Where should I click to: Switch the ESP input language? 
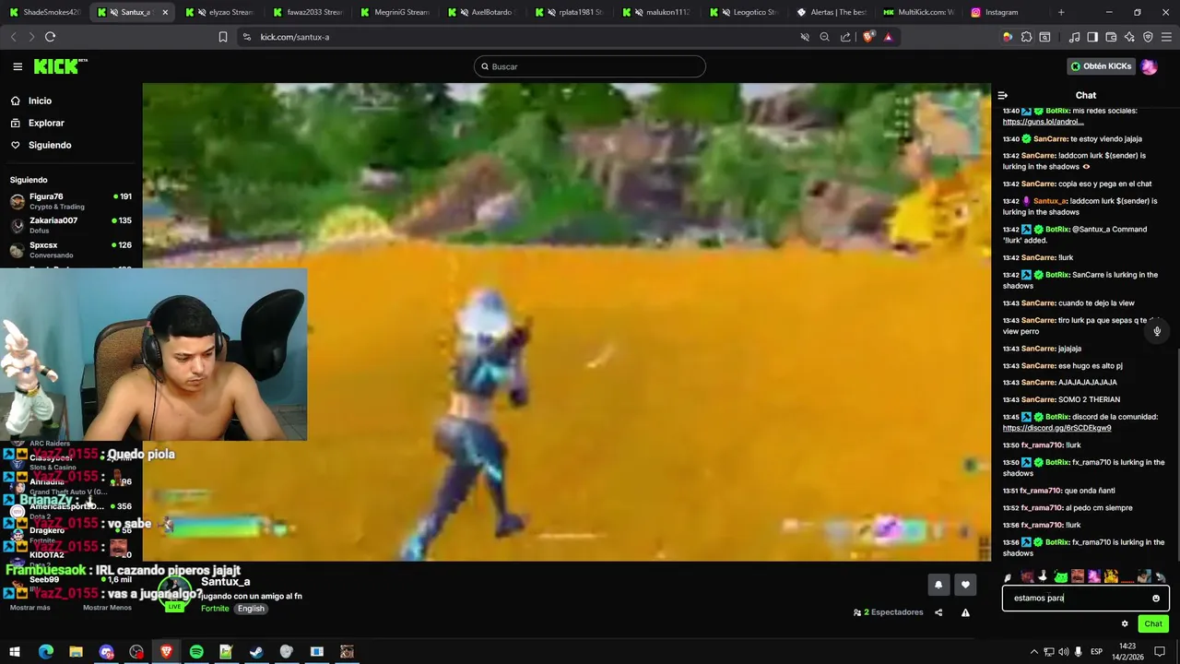coord(1096,652)
